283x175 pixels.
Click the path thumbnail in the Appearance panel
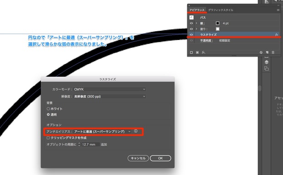[191, 17]
